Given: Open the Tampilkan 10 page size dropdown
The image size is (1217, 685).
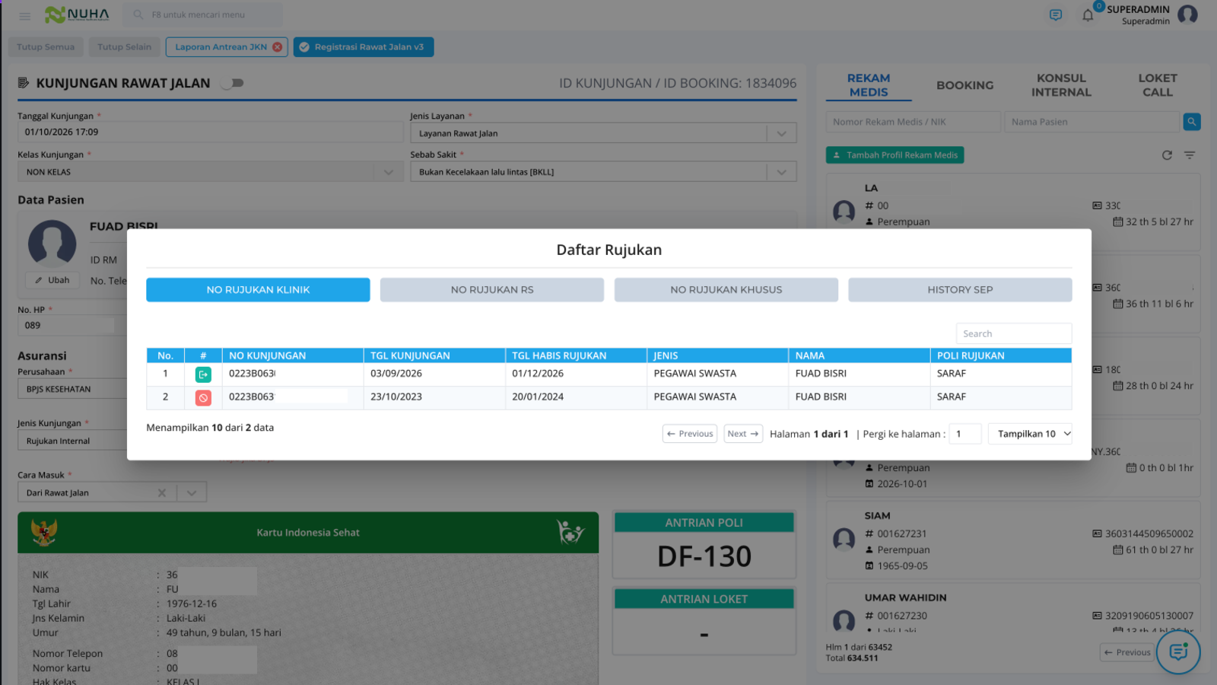Looking at the screenshot, I should (x=1030, y=434).
